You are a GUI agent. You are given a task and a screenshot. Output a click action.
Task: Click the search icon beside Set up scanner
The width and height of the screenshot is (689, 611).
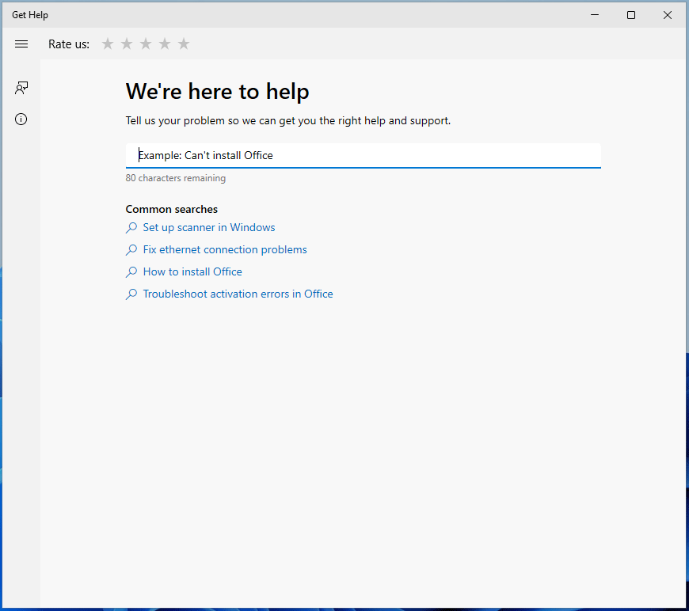coord(131,227)
